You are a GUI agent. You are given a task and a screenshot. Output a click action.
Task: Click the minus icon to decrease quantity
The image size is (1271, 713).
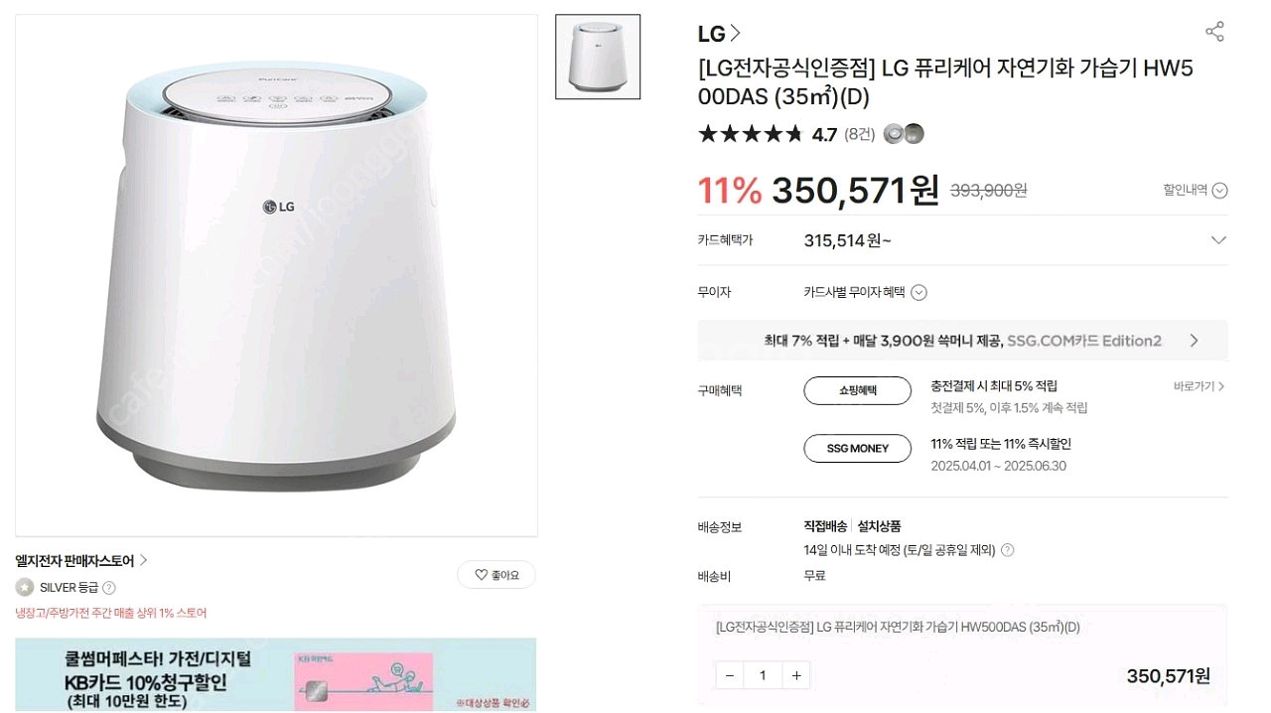[x=729, y=674]
